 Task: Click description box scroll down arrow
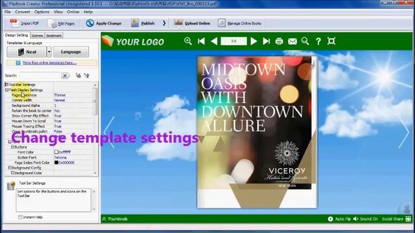click(94, 209)
